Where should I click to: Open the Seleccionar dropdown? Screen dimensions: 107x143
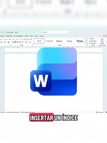(x=93, y=43)
